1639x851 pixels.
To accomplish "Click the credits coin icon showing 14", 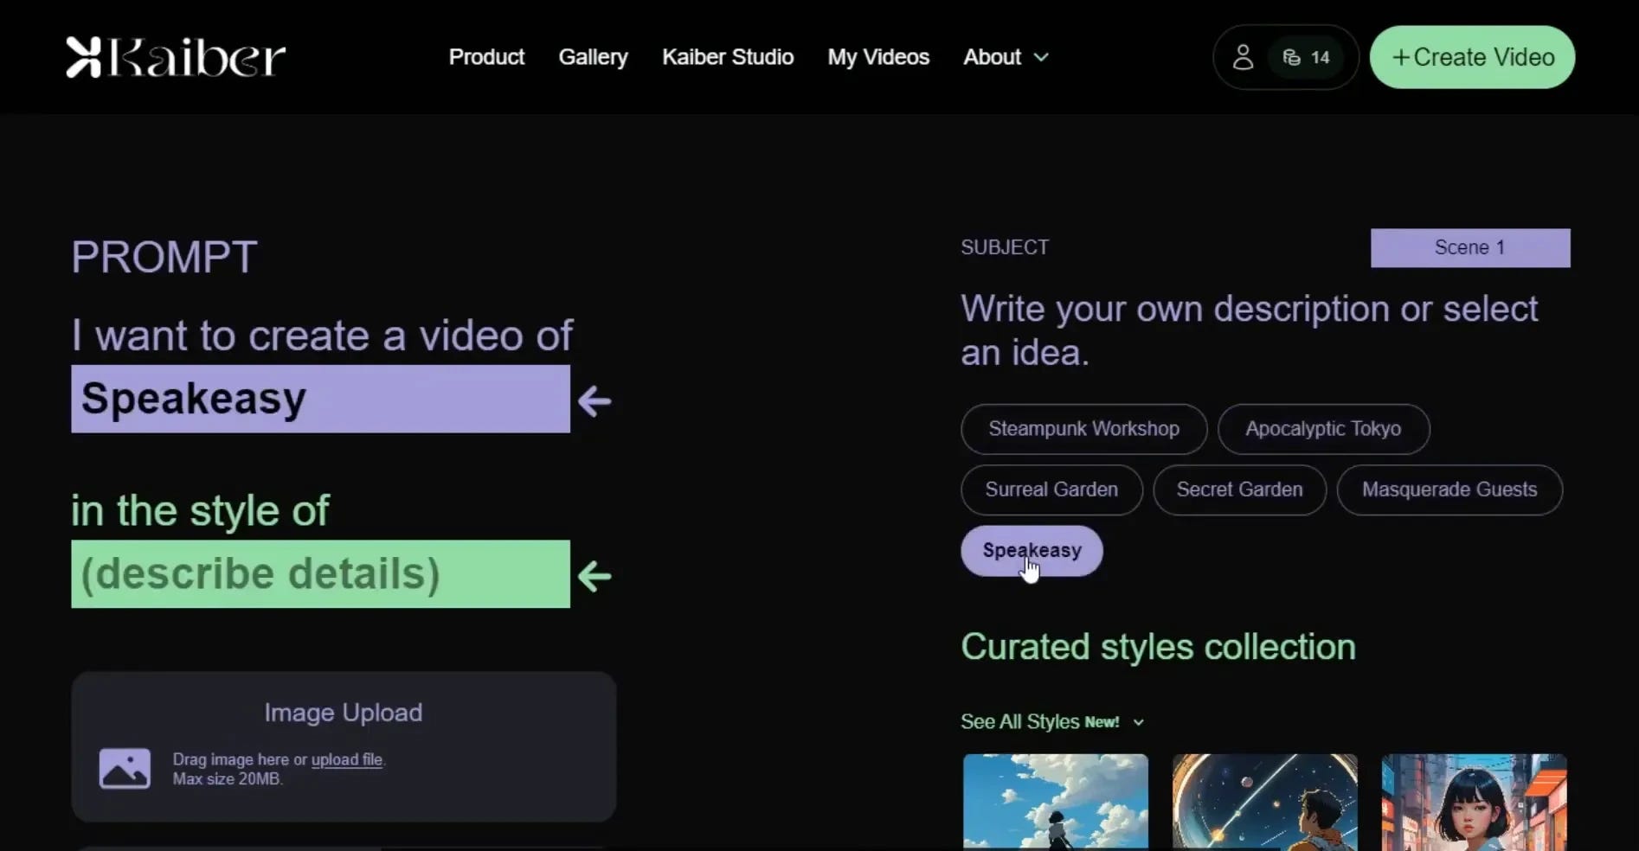I will pos(1293,57).
